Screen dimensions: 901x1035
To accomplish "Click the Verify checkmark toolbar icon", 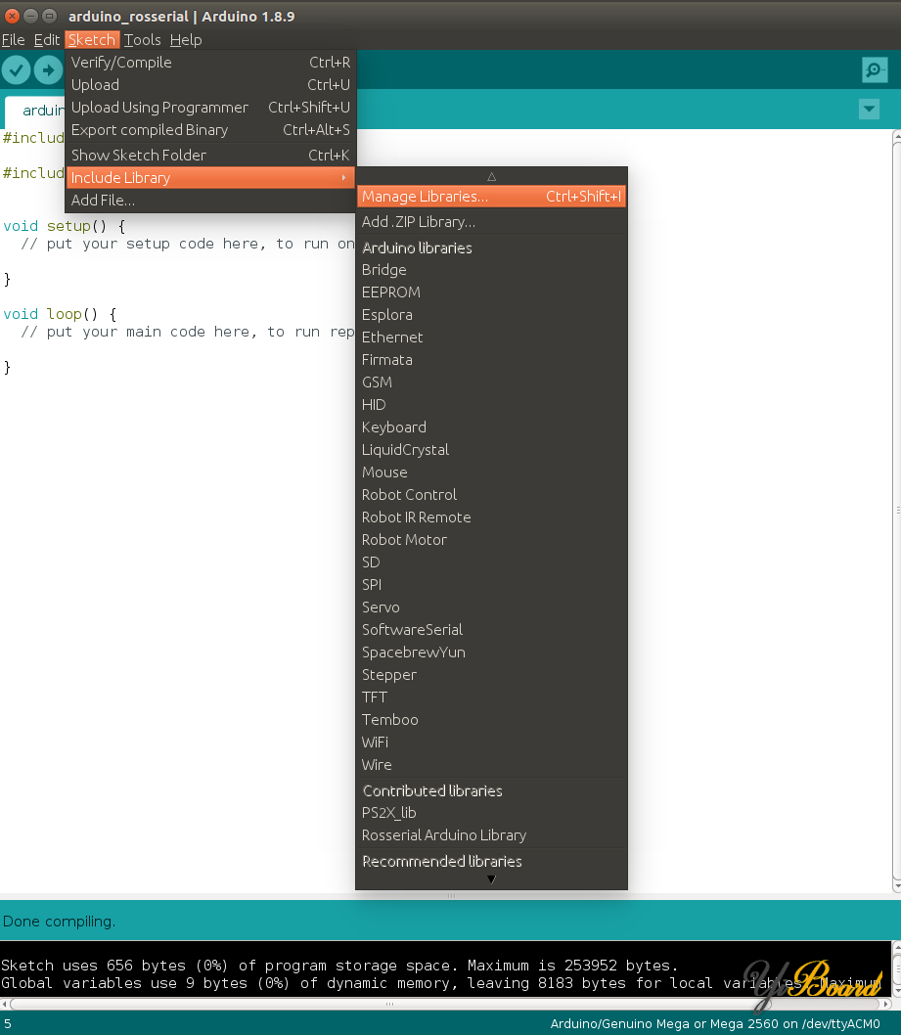I will tap(16, 70).
